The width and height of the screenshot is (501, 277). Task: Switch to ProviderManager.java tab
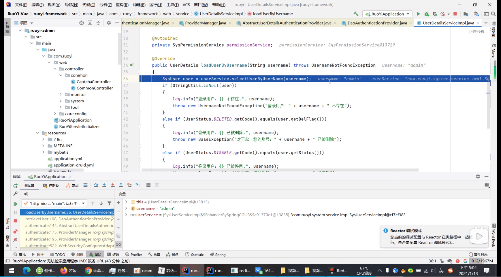205,23
